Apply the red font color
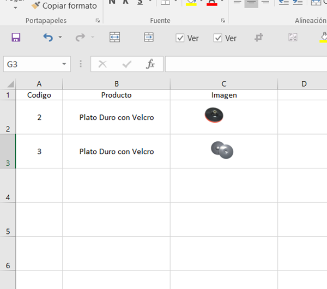327x289 pixels. [212, 3]
